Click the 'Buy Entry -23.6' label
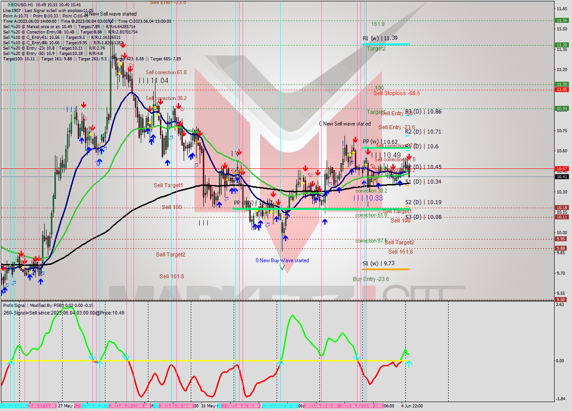Image resolution: width=572 pixels, height=411 pixels. (371, 279)
